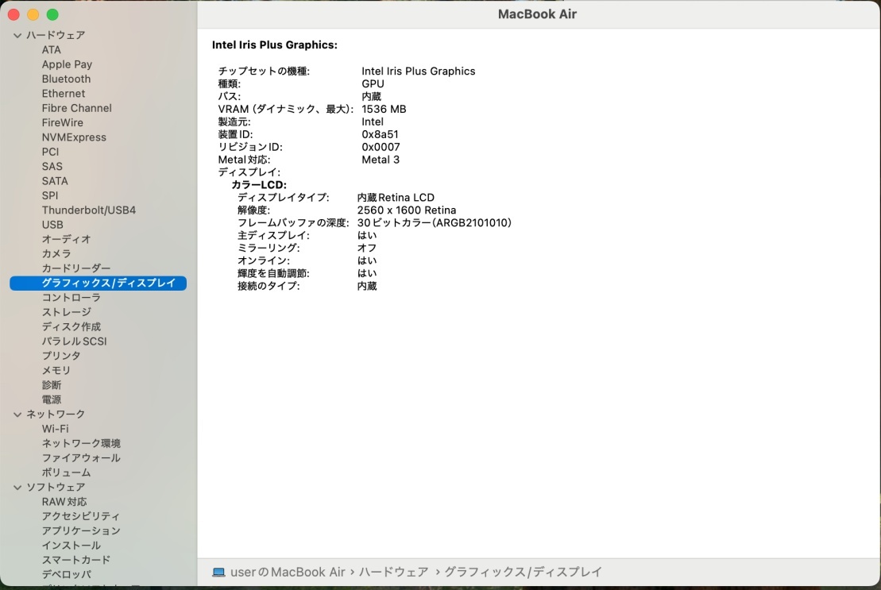
Task: Open the ファイアウォール entry
Action: coord(81,458)
